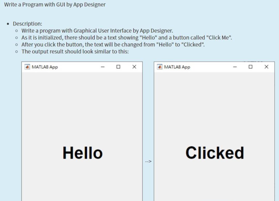Click heading "Write a Program with GUI by App Designer"
Image resolution: width=279 pixels, height=201 pixels.
[x=55, y=4]
